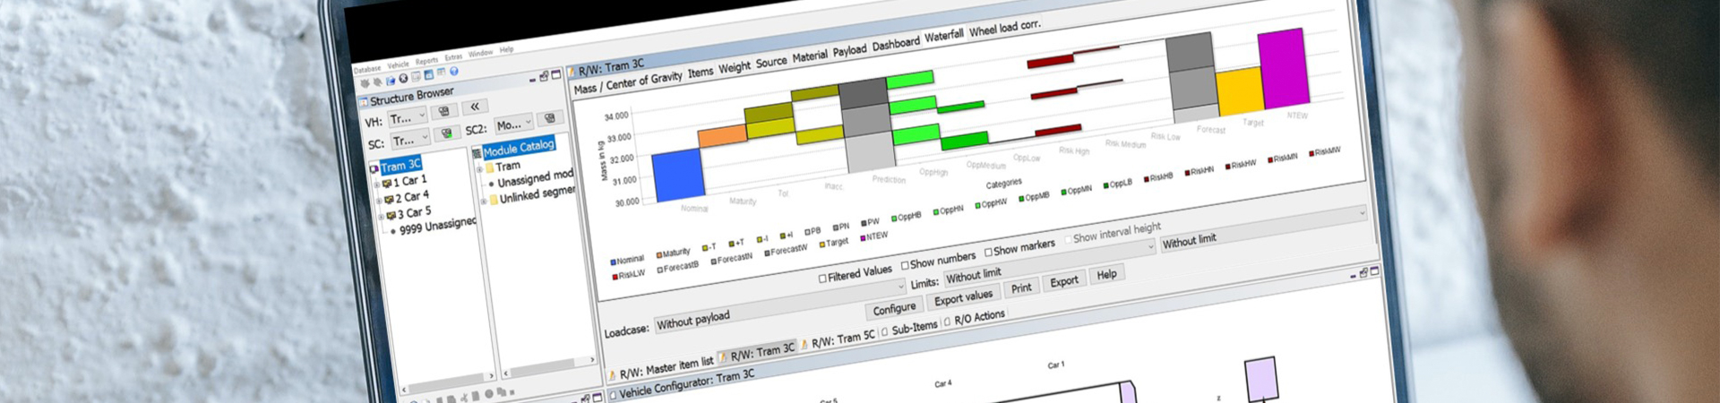Viewport: 1720px width, 403px height.
Task: Click the blue Nominal legend color swatch
Action: coord(613,262)
